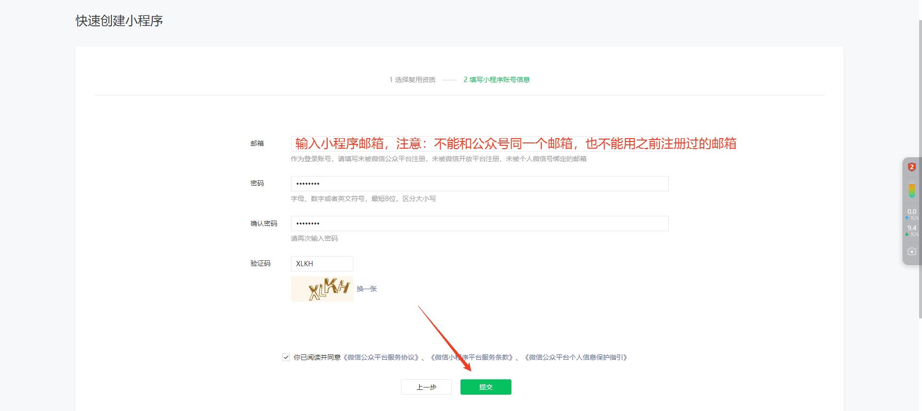Viewport: 922px width, 411px height.
Task: Click the 邮箱 field label
Action: (x=257, y=143)
